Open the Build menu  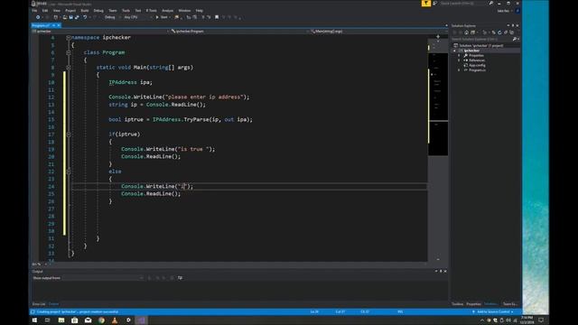85,11
